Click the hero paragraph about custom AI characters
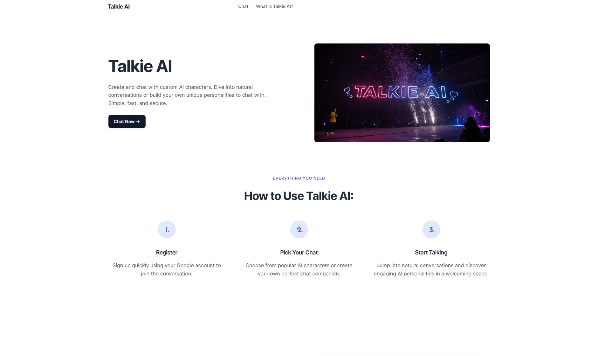The image size is (598, 356). pyautogui.click(x=187, y=95)
